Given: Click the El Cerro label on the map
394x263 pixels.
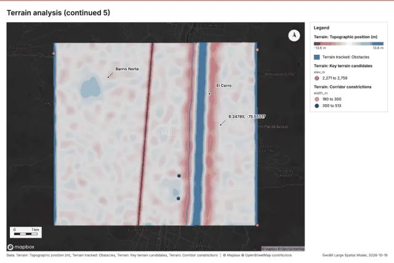Looking at the screenshot, I should tap(223, 86).
